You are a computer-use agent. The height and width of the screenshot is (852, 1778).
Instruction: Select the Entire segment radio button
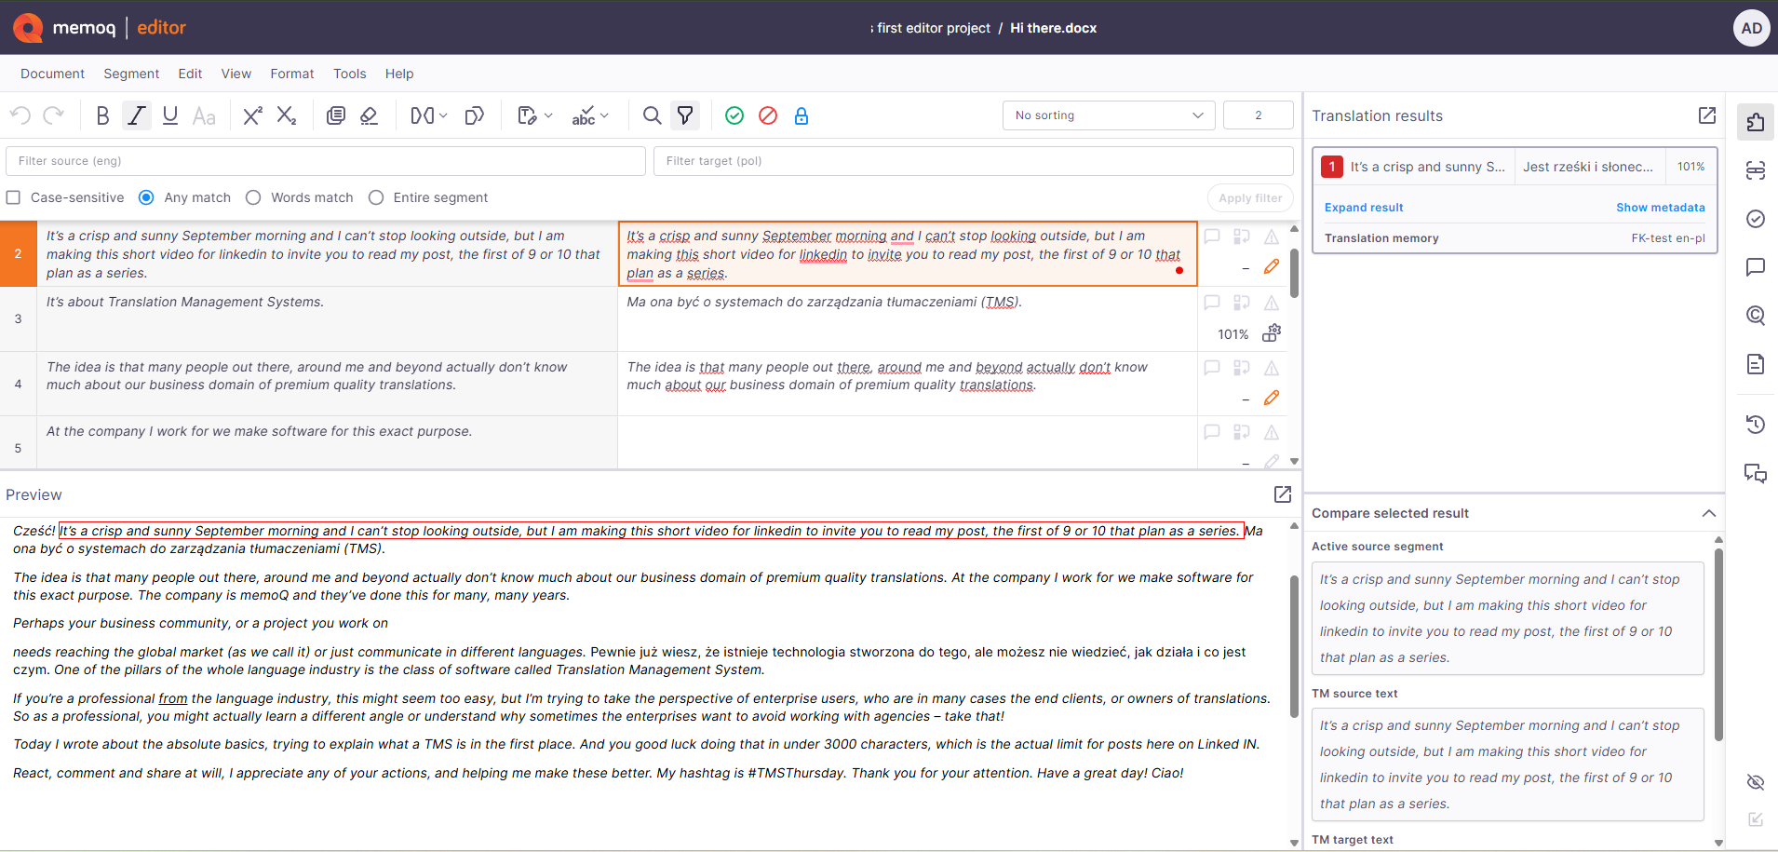[x=376, y=197]
